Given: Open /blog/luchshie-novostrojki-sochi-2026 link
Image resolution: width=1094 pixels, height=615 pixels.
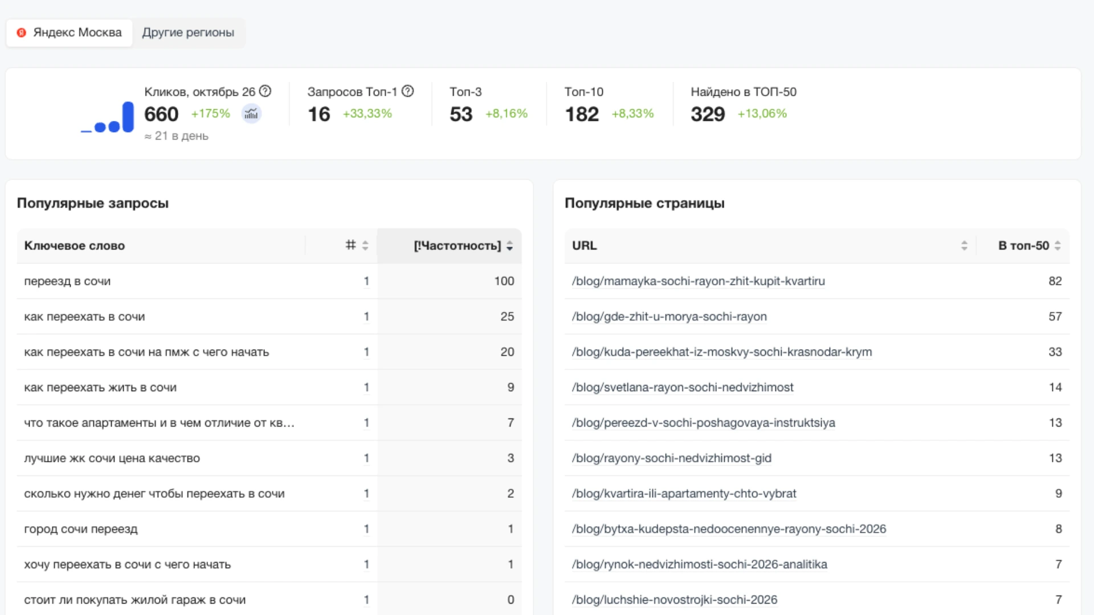Looking at the screenshot, I should click(674, 600).
